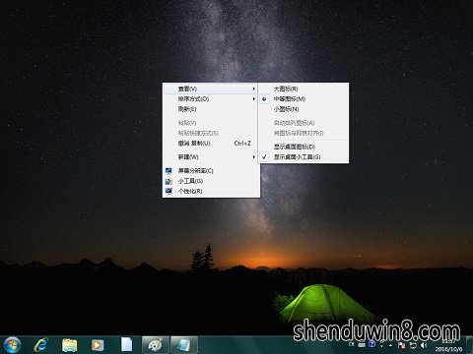Switch to the Paint app taskbar button
473x354 pixels.
pos(156,345)
